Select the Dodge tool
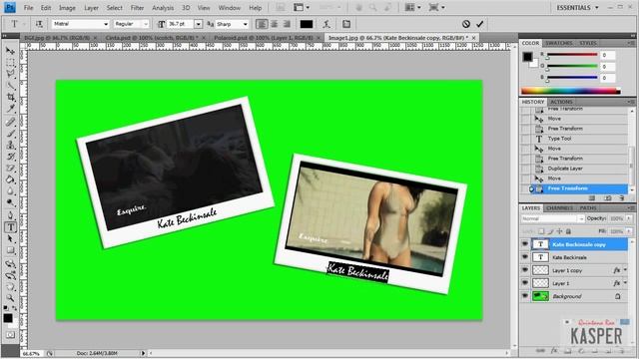This screenshot has height=359, width=639. coord(10,202)
